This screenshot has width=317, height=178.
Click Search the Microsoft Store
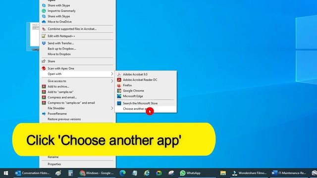[x=146, y=103]
